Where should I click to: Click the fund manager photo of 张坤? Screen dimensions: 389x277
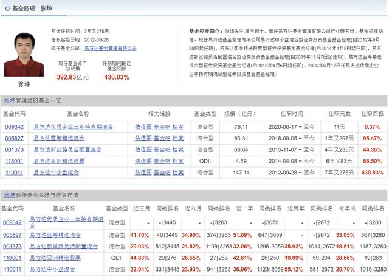24,54
